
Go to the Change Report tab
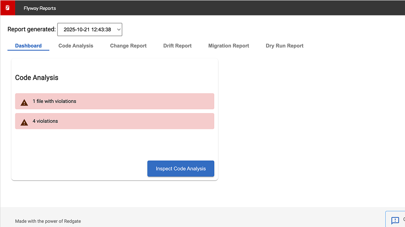(x=128, y=46)
